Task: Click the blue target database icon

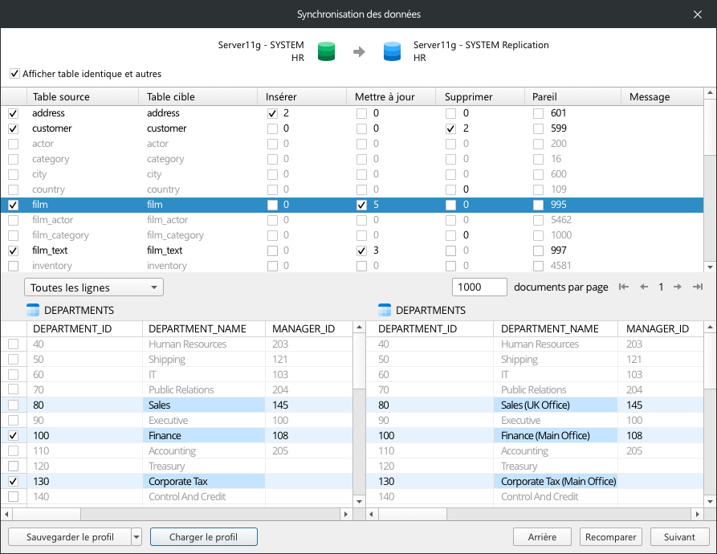Action: tap(392, 51)
